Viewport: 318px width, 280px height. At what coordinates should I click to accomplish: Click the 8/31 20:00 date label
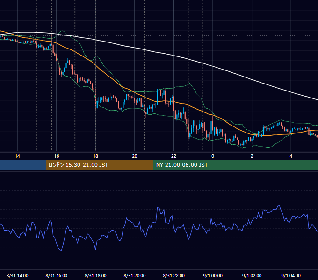click(x=135, y=275)
